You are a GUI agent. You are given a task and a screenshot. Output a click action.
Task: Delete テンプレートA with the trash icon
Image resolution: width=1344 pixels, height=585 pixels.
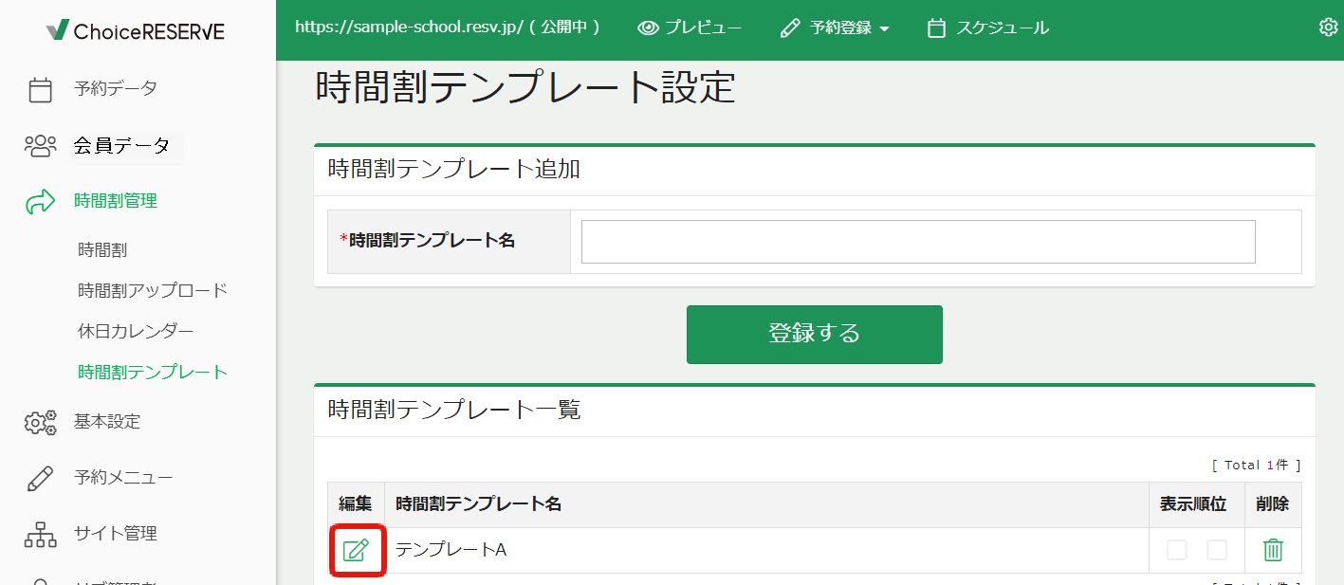click(x=1273, y=550)
